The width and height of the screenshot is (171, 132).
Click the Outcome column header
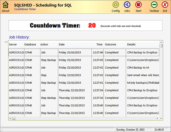tap(115, 45)
